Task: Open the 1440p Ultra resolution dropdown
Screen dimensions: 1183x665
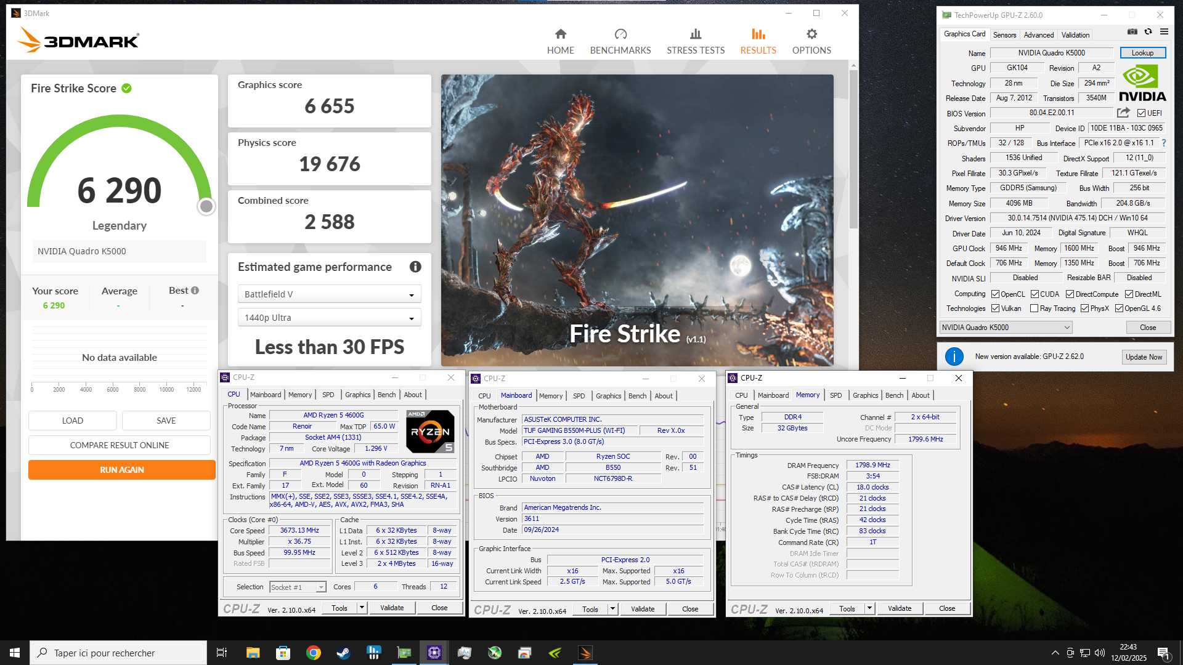Action: (x=330, y=318)
